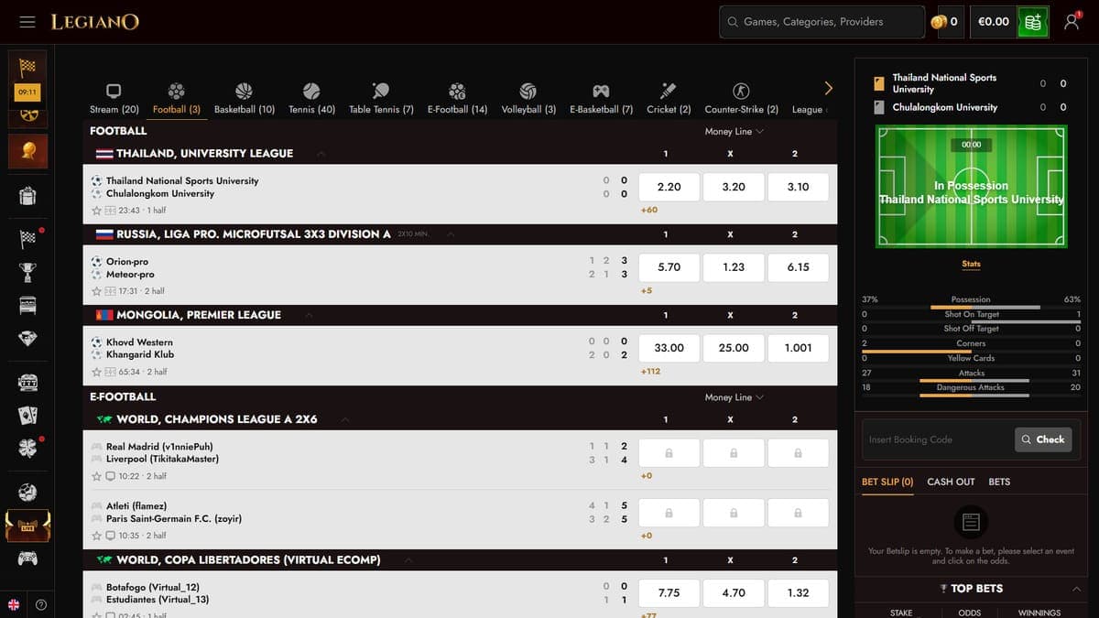The image size is (1099, 618).
Task: Favorite the Orion-pro vs Meteor-pro match
Action: pos(97,291)
